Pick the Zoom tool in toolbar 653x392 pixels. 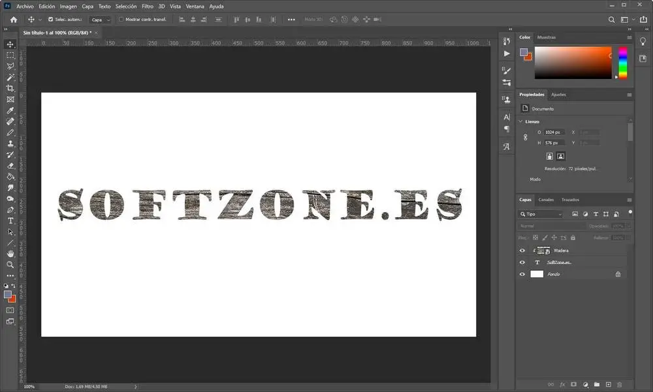[10, 265]
